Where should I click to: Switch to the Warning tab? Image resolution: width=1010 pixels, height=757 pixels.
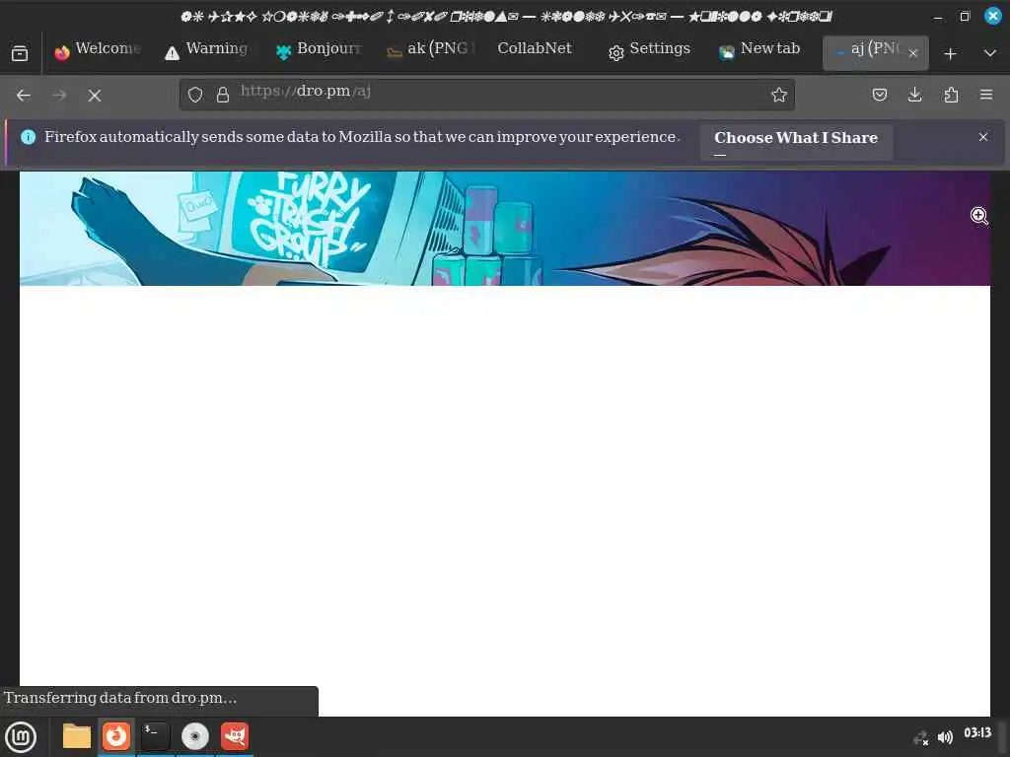click(x=207, y=52)
